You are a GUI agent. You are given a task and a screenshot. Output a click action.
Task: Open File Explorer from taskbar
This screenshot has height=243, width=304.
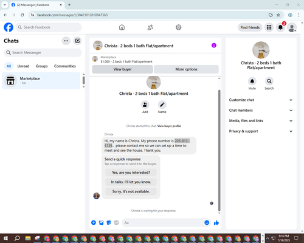(28, 238)
